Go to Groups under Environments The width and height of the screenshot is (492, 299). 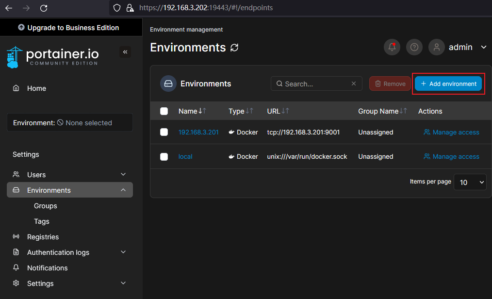pos(46,206)
